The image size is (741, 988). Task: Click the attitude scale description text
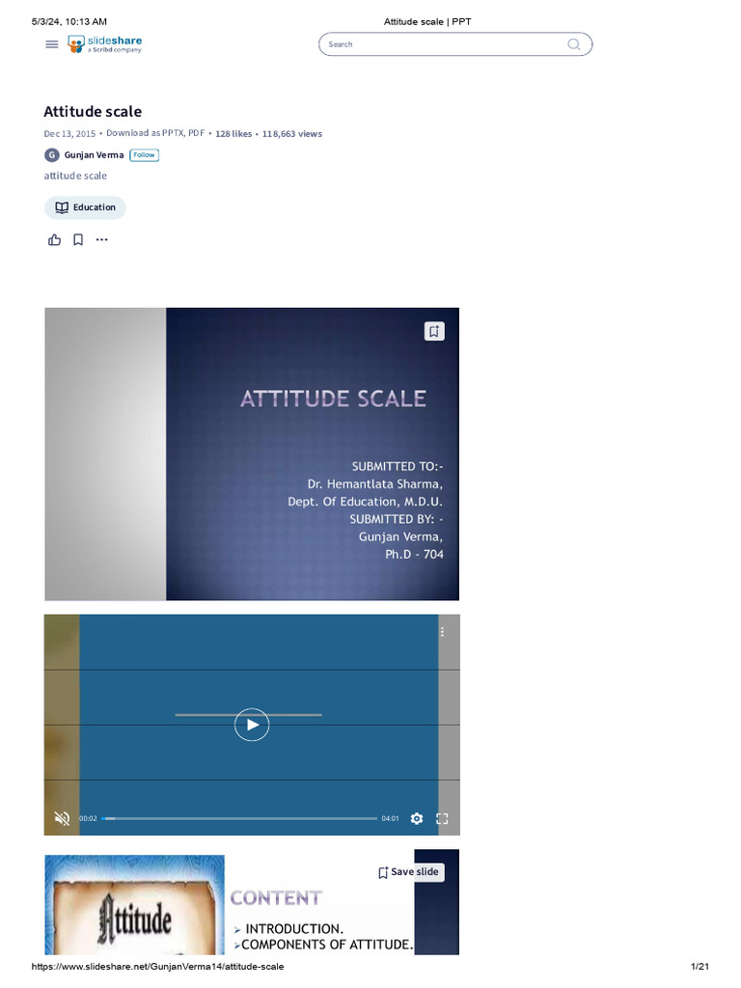click(75, 176)
